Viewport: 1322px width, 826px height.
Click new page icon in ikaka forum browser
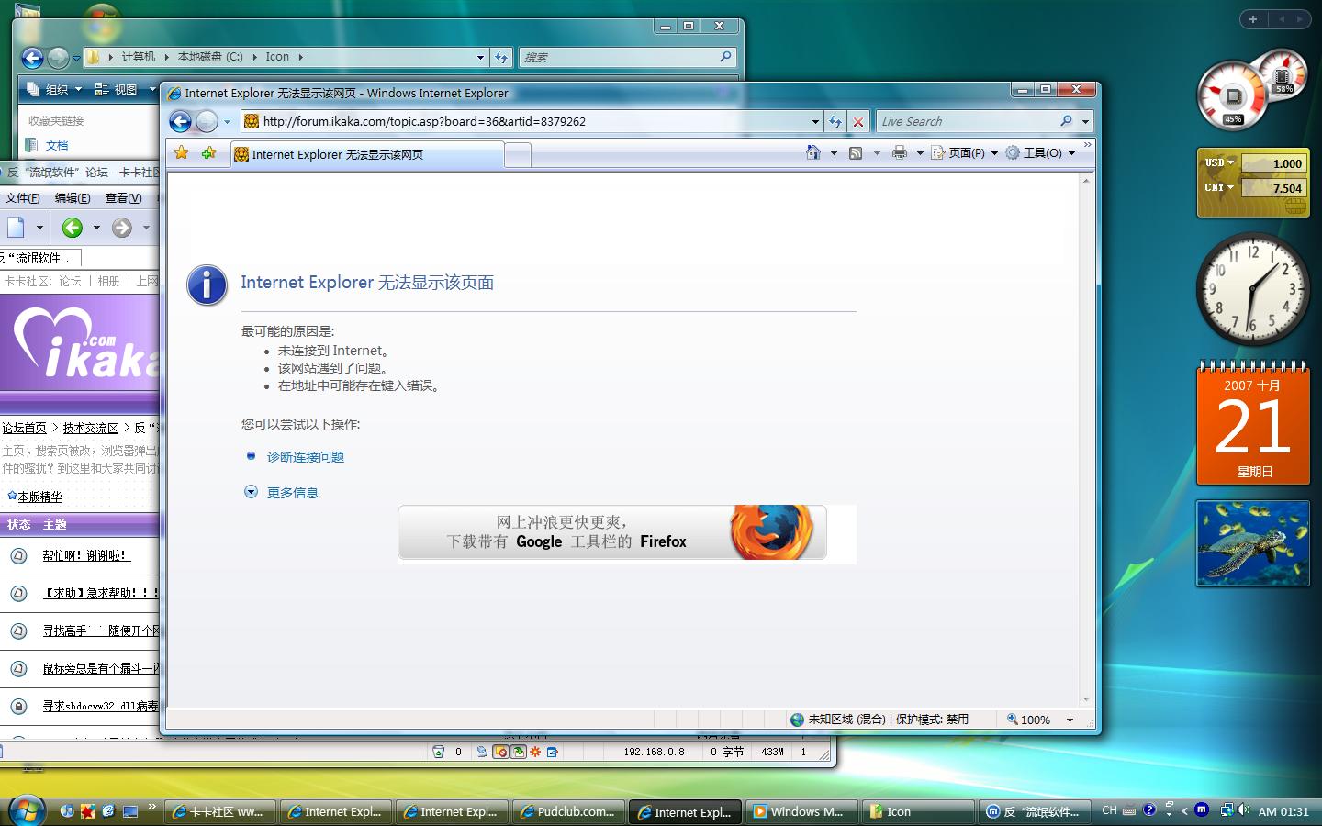point(16,228)
